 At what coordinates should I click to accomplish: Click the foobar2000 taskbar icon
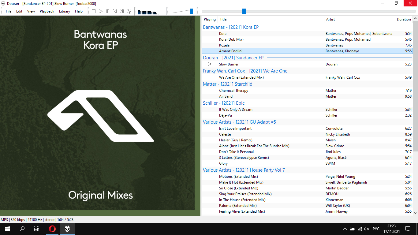(x=67, y=229)
